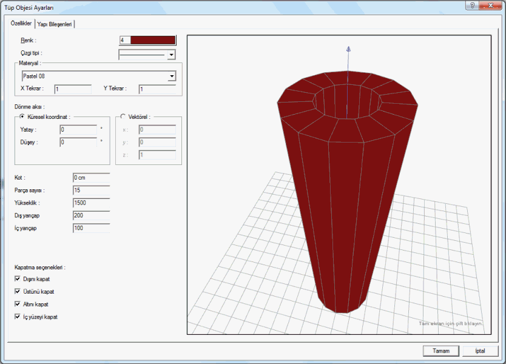
Task: Click the red tube 3D preview
Action: [x=348, y=190]
